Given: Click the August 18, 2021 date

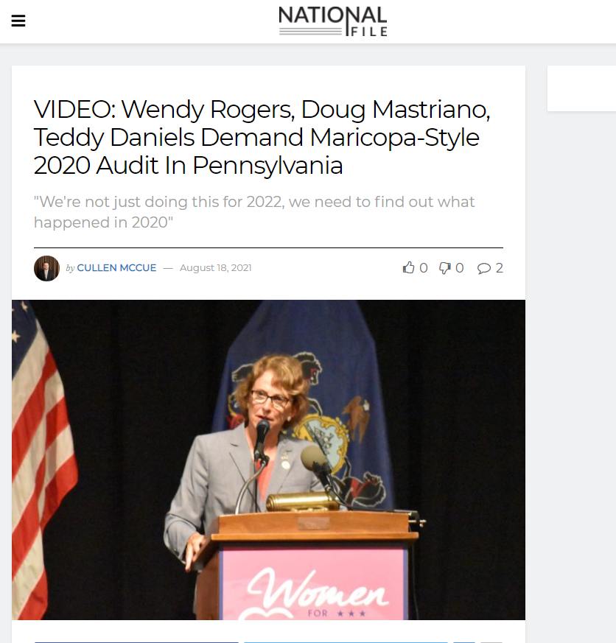Looking at the screenshot, I should click(x=215, y=268).
